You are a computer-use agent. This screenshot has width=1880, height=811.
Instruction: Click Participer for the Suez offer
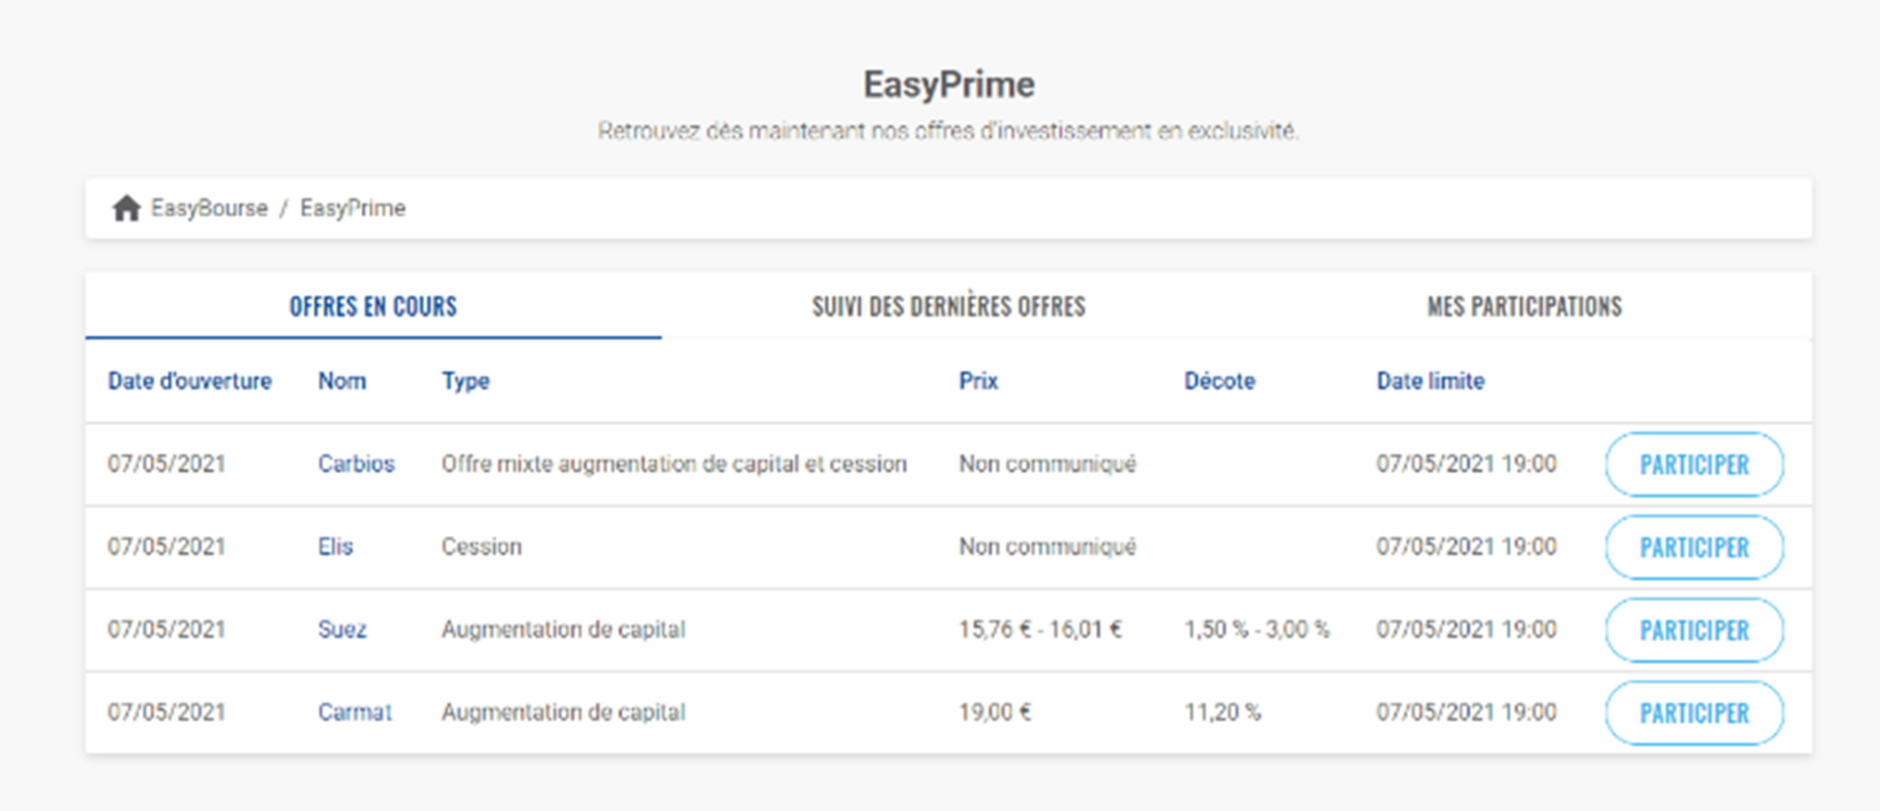(x=1695, y=630)
